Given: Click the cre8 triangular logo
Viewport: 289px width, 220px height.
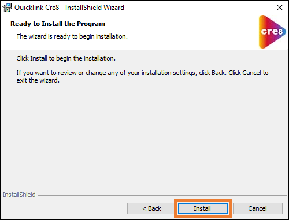Looking at the screenshot, I should pos(272,32).
